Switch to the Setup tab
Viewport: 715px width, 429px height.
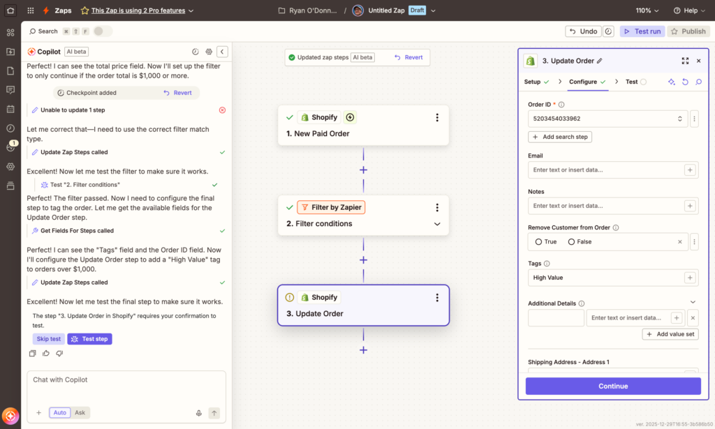point(536,82)
